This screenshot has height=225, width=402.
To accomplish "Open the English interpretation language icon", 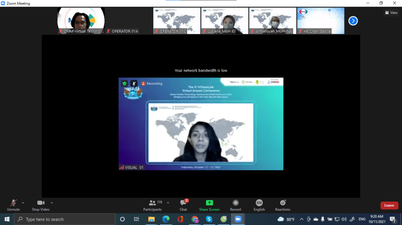I will tap(259, 203).
